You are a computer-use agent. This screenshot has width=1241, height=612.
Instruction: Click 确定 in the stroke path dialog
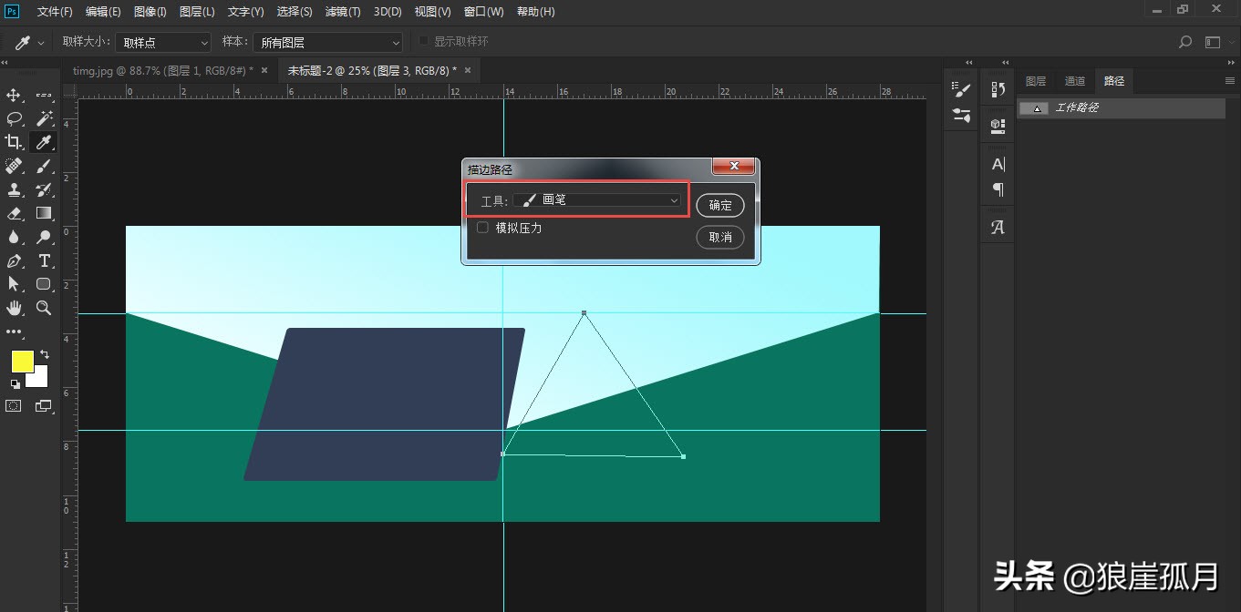(x=720, y=205)
